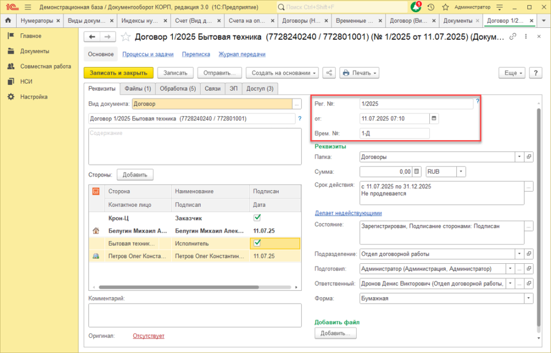Toggle signed checkbox for Заказчик row

(x=257, y=218)
